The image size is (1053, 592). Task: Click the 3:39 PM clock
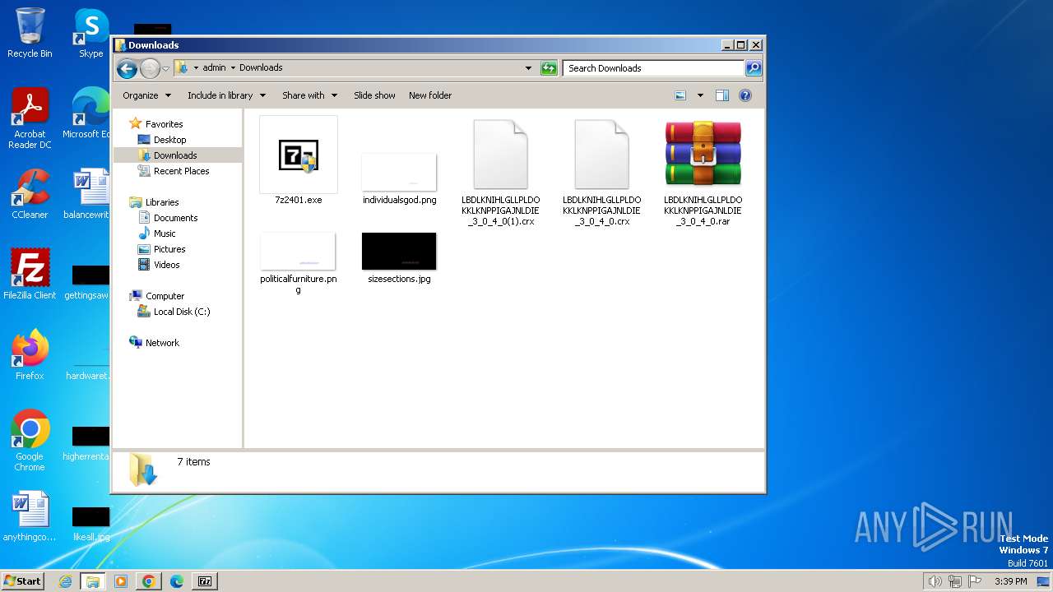click(x=1010, y=581)
